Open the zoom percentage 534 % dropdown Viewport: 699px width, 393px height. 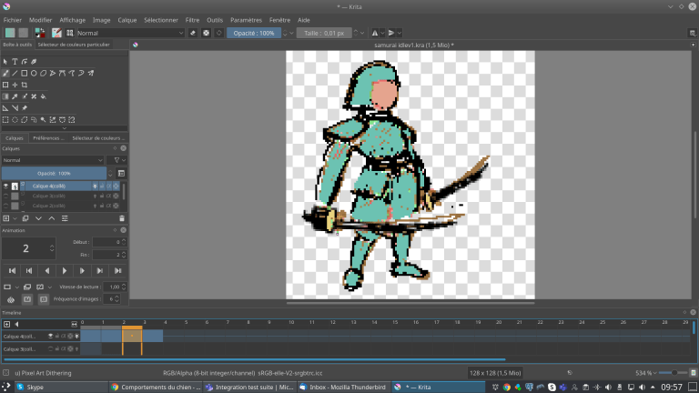654,373
